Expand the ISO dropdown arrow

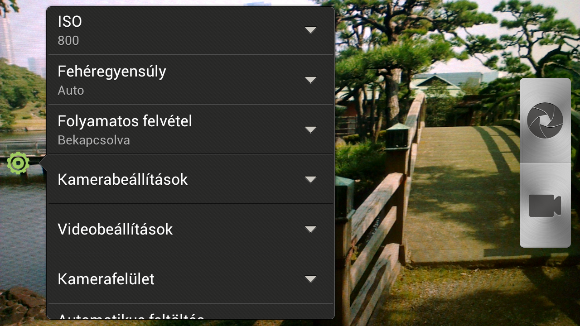(310, 30)
